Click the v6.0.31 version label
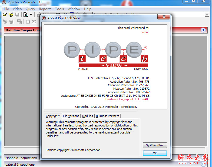The width and height of the screenshot is (212, 167). [83, 69]
